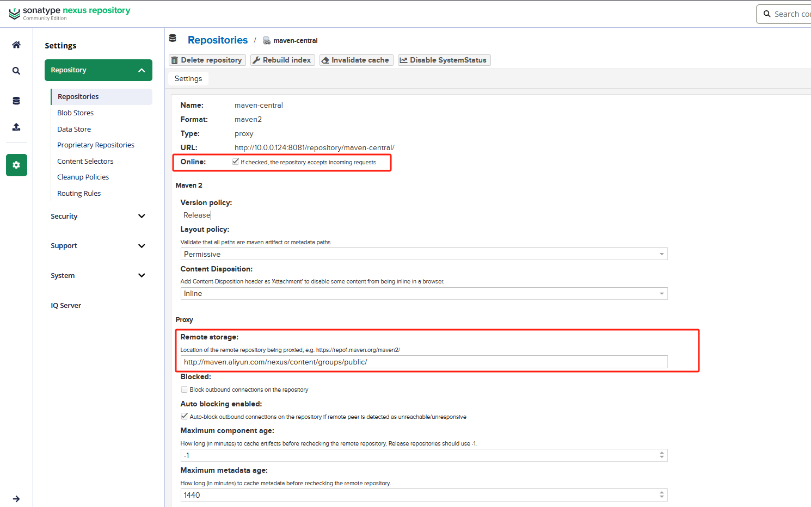The image size is (811, 507).
Task: Expand sidebar with the bottom arrow icon
Action: pyautogui.click(x=16, y=499)
